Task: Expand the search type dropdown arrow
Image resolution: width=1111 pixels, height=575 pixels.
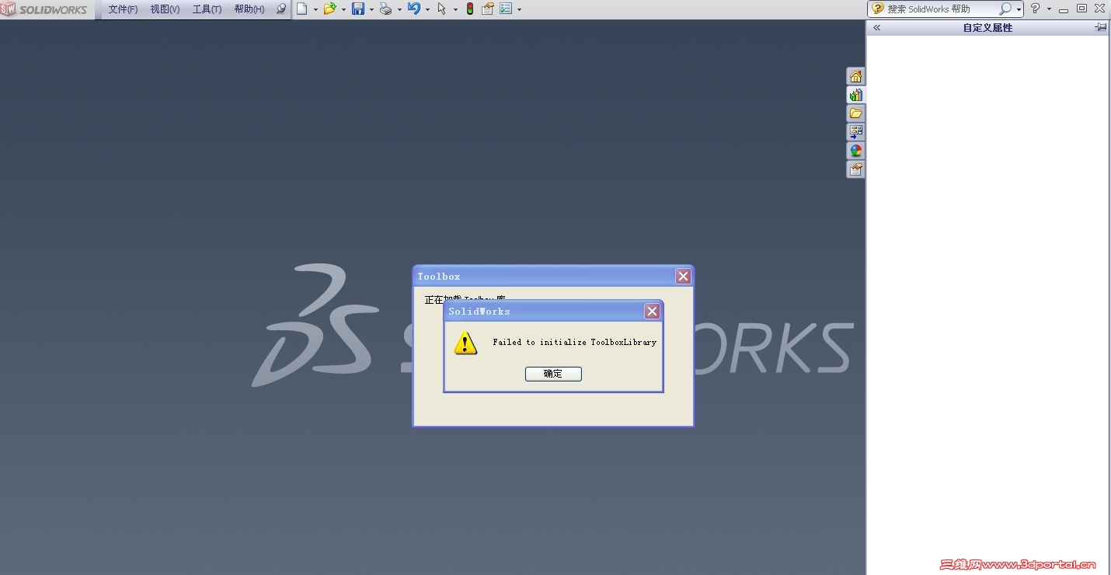Action: click(1019, 10)
